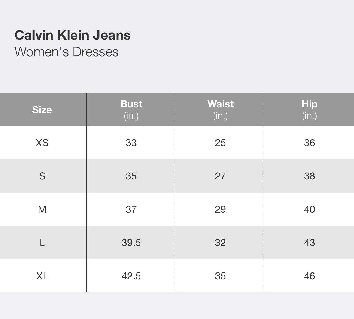Click the L size row label

tap(42, 243)
